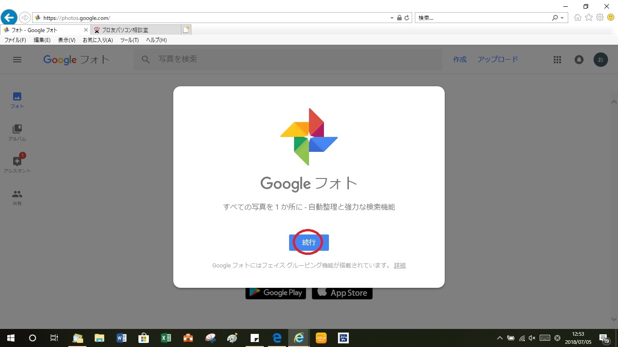Viewport: 618px width, 347px height.
Task: Click the refresh icon in address bar
Action: pyautogui.click(x=407, y=18)
